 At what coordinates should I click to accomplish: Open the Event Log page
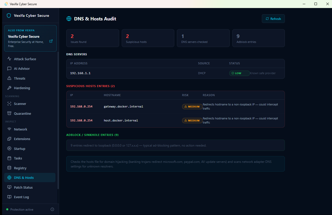coord(30,197)
